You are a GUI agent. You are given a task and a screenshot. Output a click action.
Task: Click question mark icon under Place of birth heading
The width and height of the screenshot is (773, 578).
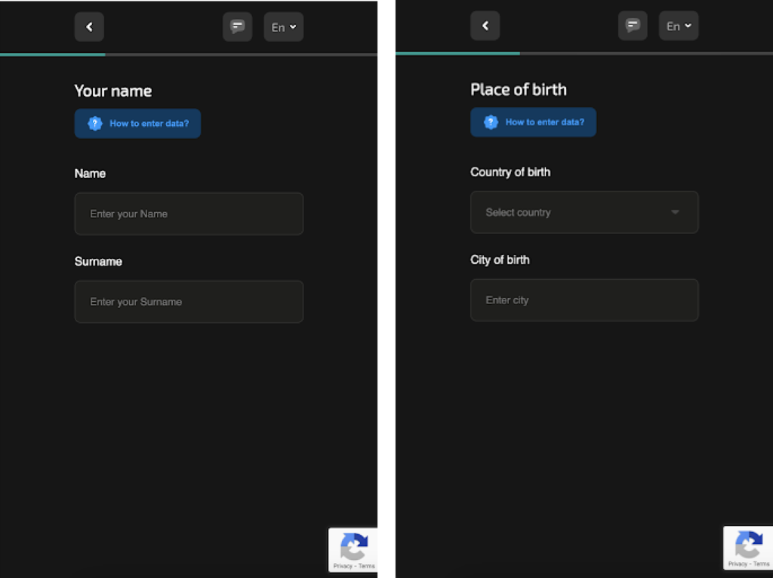point(491,122)
